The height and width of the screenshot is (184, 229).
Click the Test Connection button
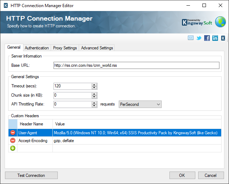point(31,175)
